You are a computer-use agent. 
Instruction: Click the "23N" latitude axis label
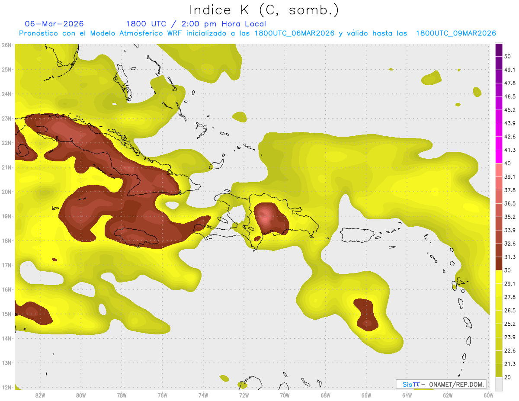coord(6,118)
